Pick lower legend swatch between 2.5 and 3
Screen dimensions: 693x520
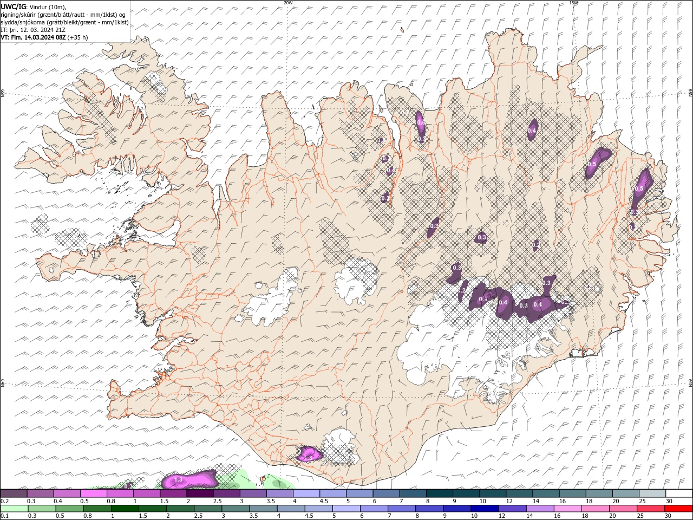(208, 509)
